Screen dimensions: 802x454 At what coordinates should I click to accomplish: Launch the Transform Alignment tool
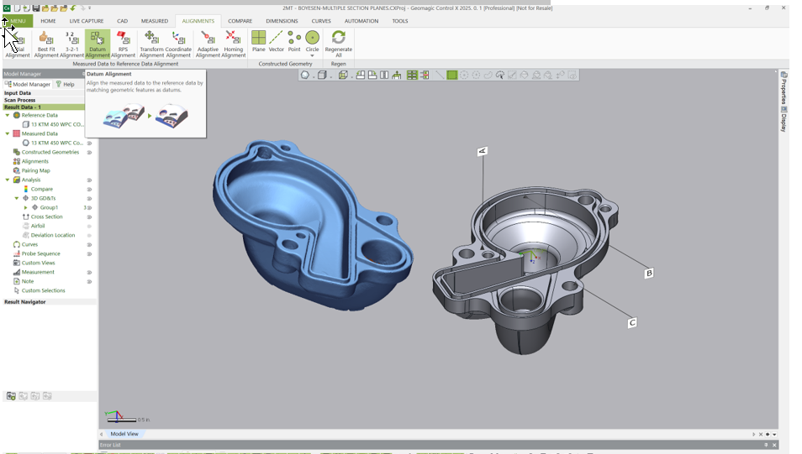pyautogui.click(x=151, y=44)
